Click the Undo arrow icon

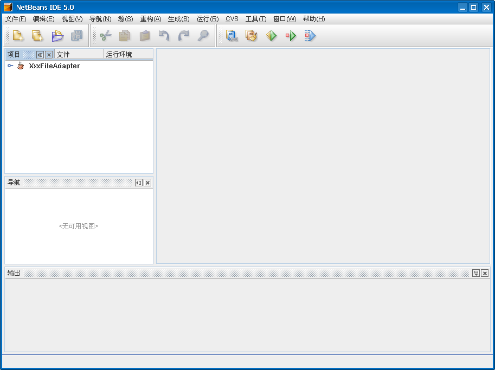point(164,36)
